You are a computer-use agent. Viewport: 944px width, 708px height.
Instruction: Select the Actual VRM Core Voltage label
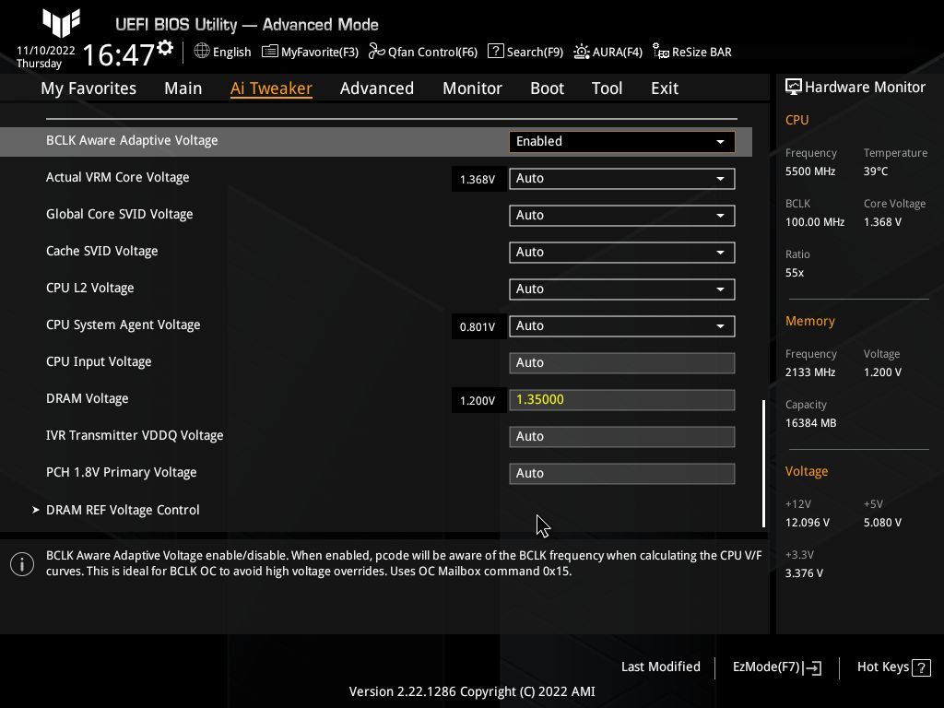pos(117,178)
